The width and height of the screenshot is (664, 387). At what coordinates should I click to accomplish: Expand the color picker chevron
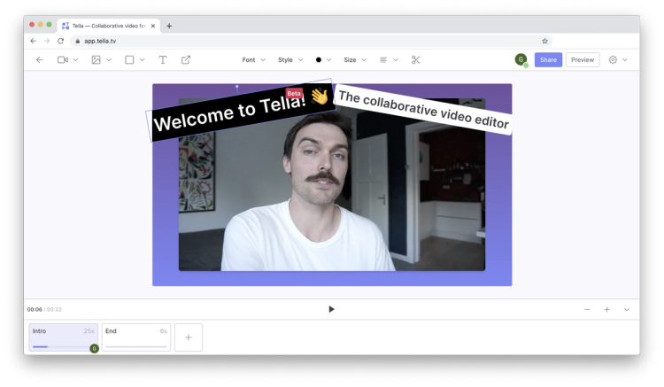click(329, 60)
